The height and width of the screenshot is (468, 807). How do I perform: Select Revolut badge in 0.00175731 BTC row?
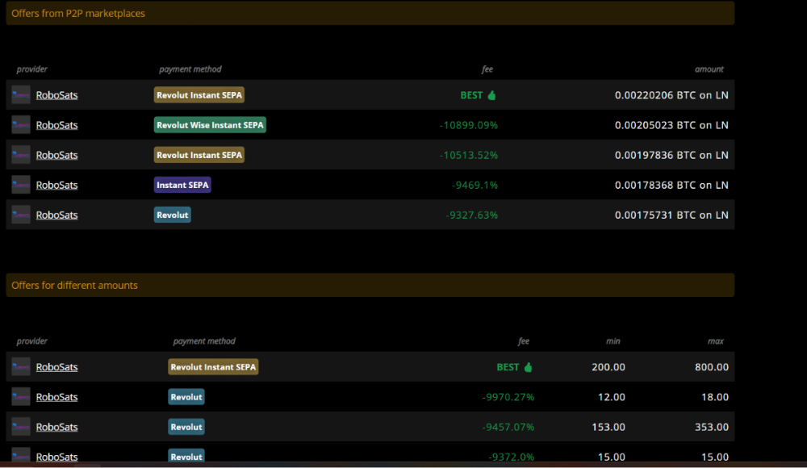click(x=173, y=215)
